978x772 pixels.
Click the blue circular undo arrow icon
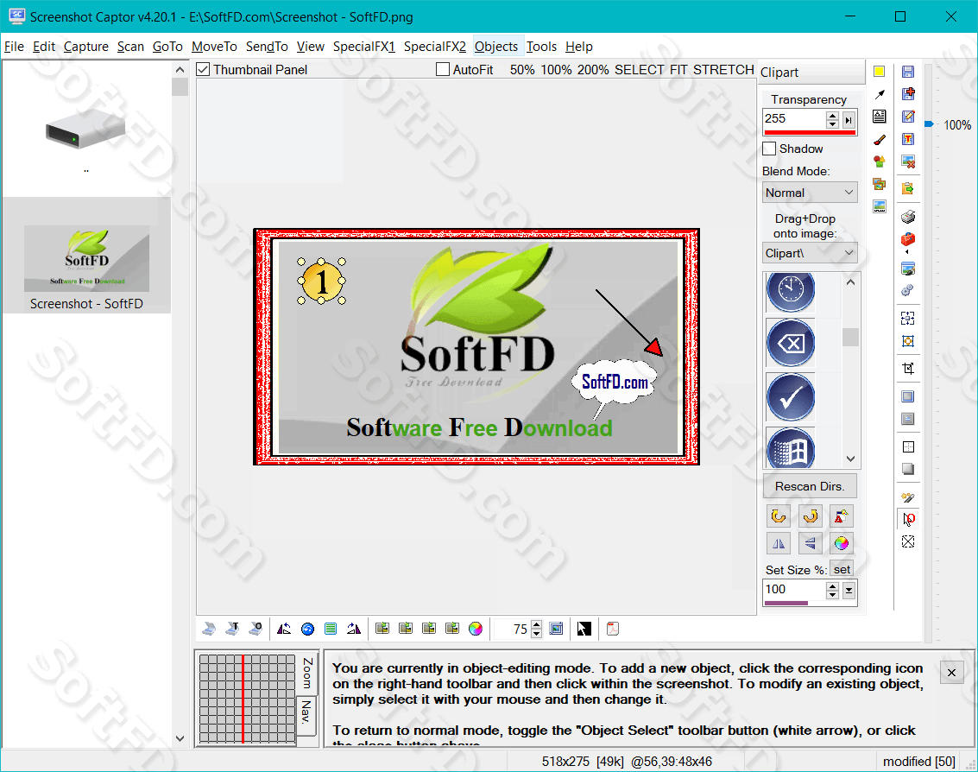click(x=307, y=629)
